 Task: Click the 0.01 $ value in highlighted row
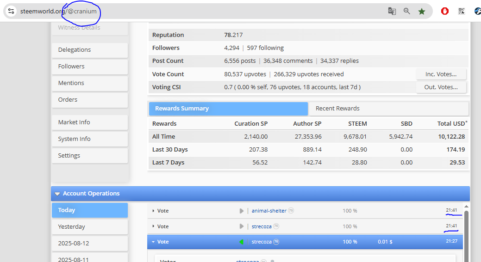click(385, 242)
